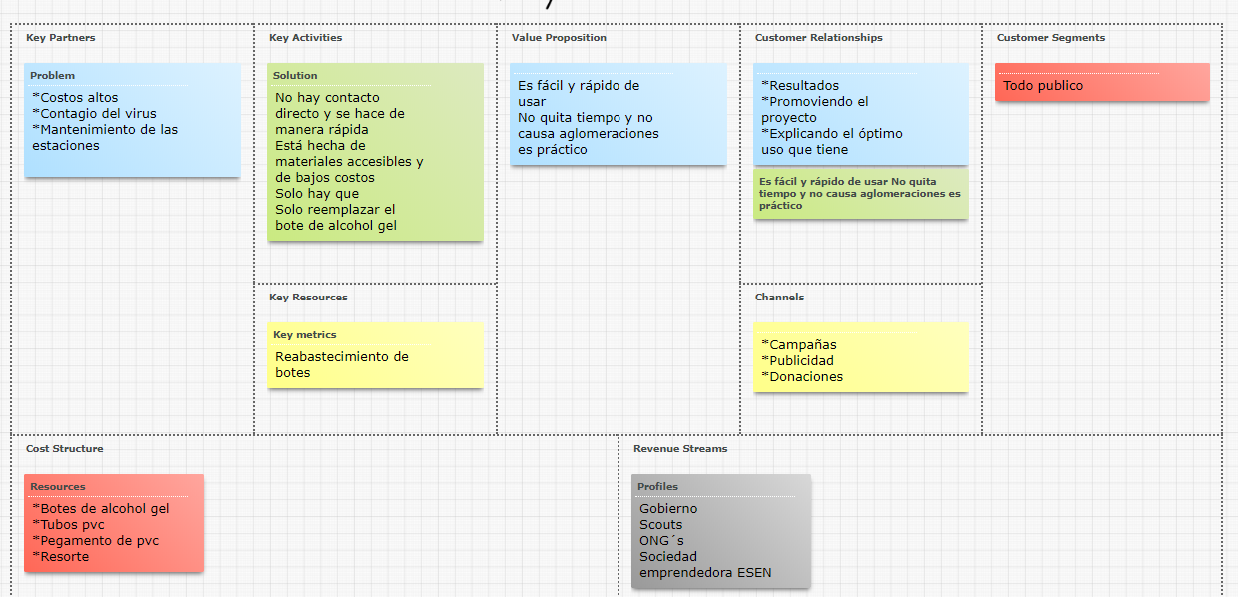Click the Cost Structure section heading

tap(64, 449)
